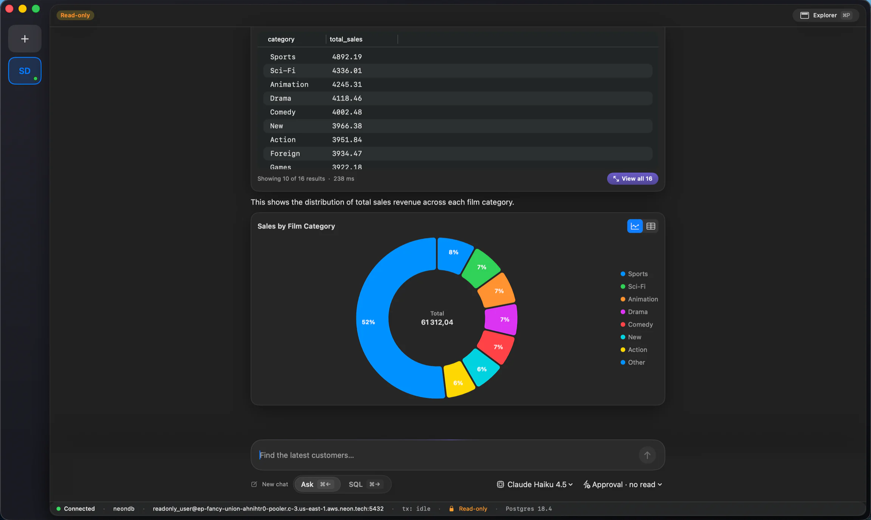Add a new connection with the plus icon

25,39
